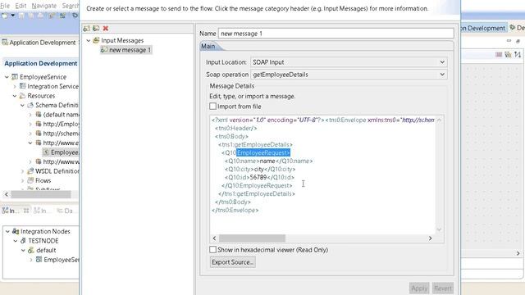
Task: Click the navigator horizontal scrollbar thumb
Action: tap(41, 194)
